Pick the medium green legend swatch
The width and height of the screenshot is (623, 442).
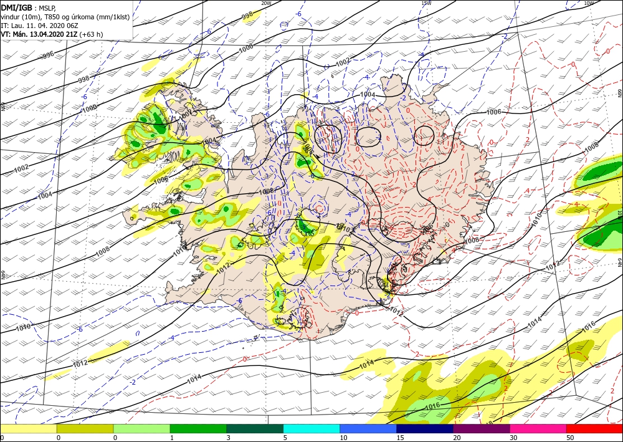pyautogui.click(x=198, y=428)
